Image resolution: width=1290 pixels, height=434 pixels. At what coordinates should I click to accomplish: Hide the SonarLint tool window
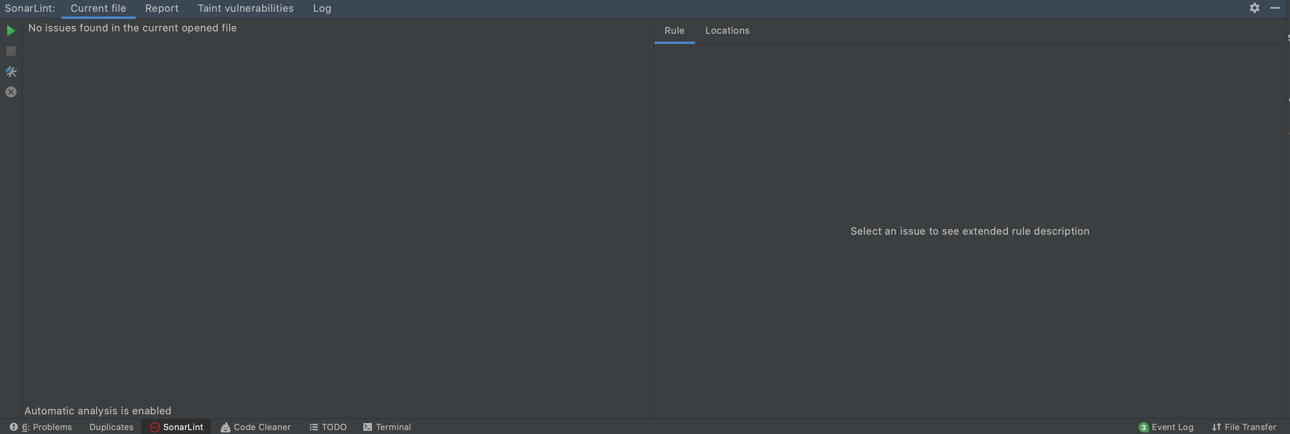click(1275, 8)
